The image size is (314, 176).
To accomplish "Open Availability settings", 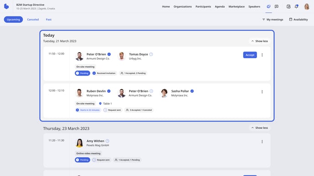I will (298, 20).
